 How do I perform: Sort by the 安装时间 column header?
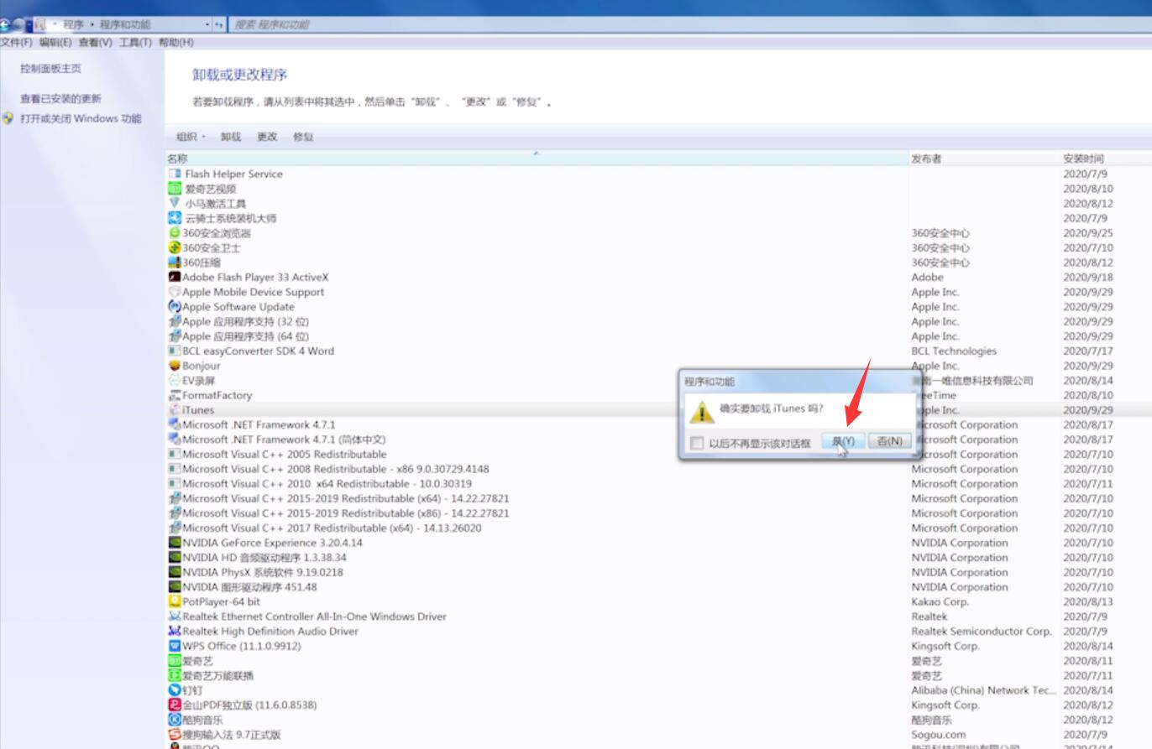(x=1105, y=159)
